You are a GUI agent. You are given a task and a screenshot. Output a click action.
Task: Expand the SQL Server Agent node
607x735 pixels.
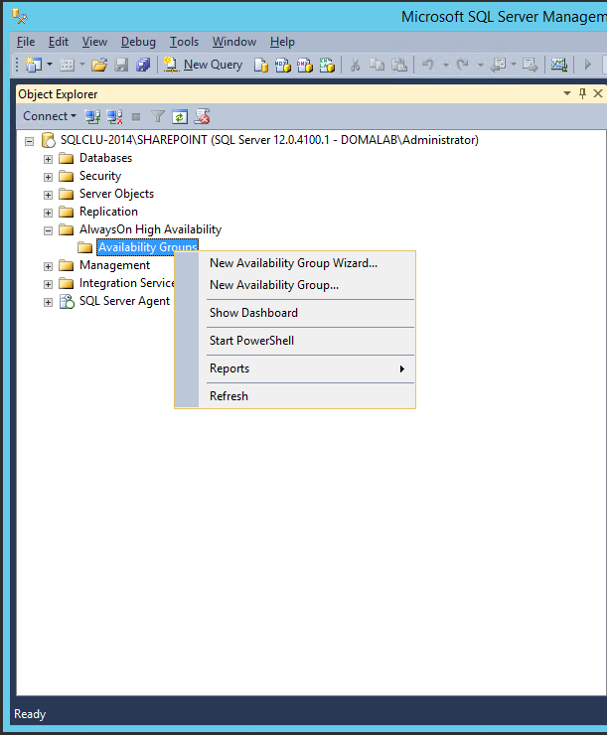point(48,302)
